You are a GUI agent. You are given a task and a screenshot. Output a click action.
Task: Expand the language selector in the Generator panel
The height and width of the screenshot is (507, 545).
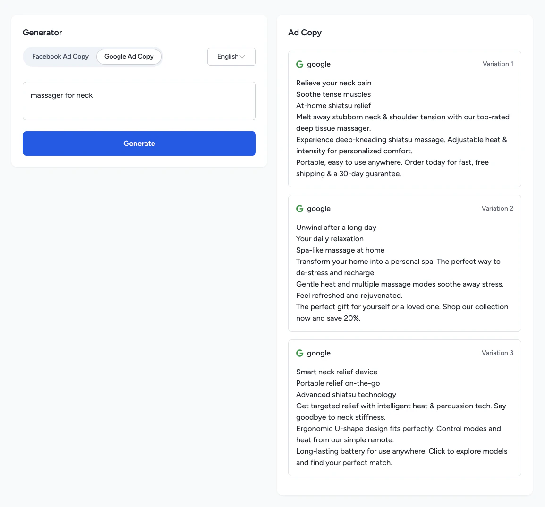pyautogui.click(x=231, y=56)
